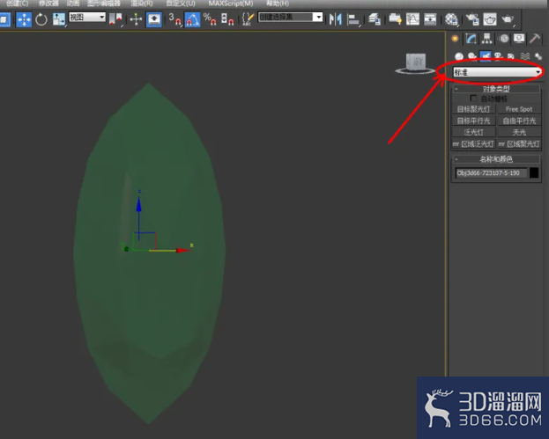The width and height of the screenshot is (549, 439).
Task: Toggle 3D Snaps
Action: tap(174, 19)
